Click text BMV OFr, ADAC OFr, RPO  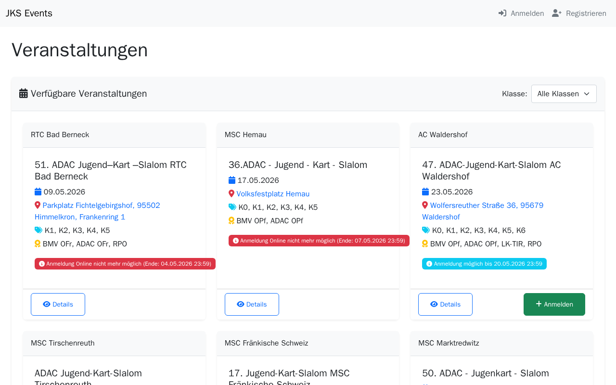85,244
